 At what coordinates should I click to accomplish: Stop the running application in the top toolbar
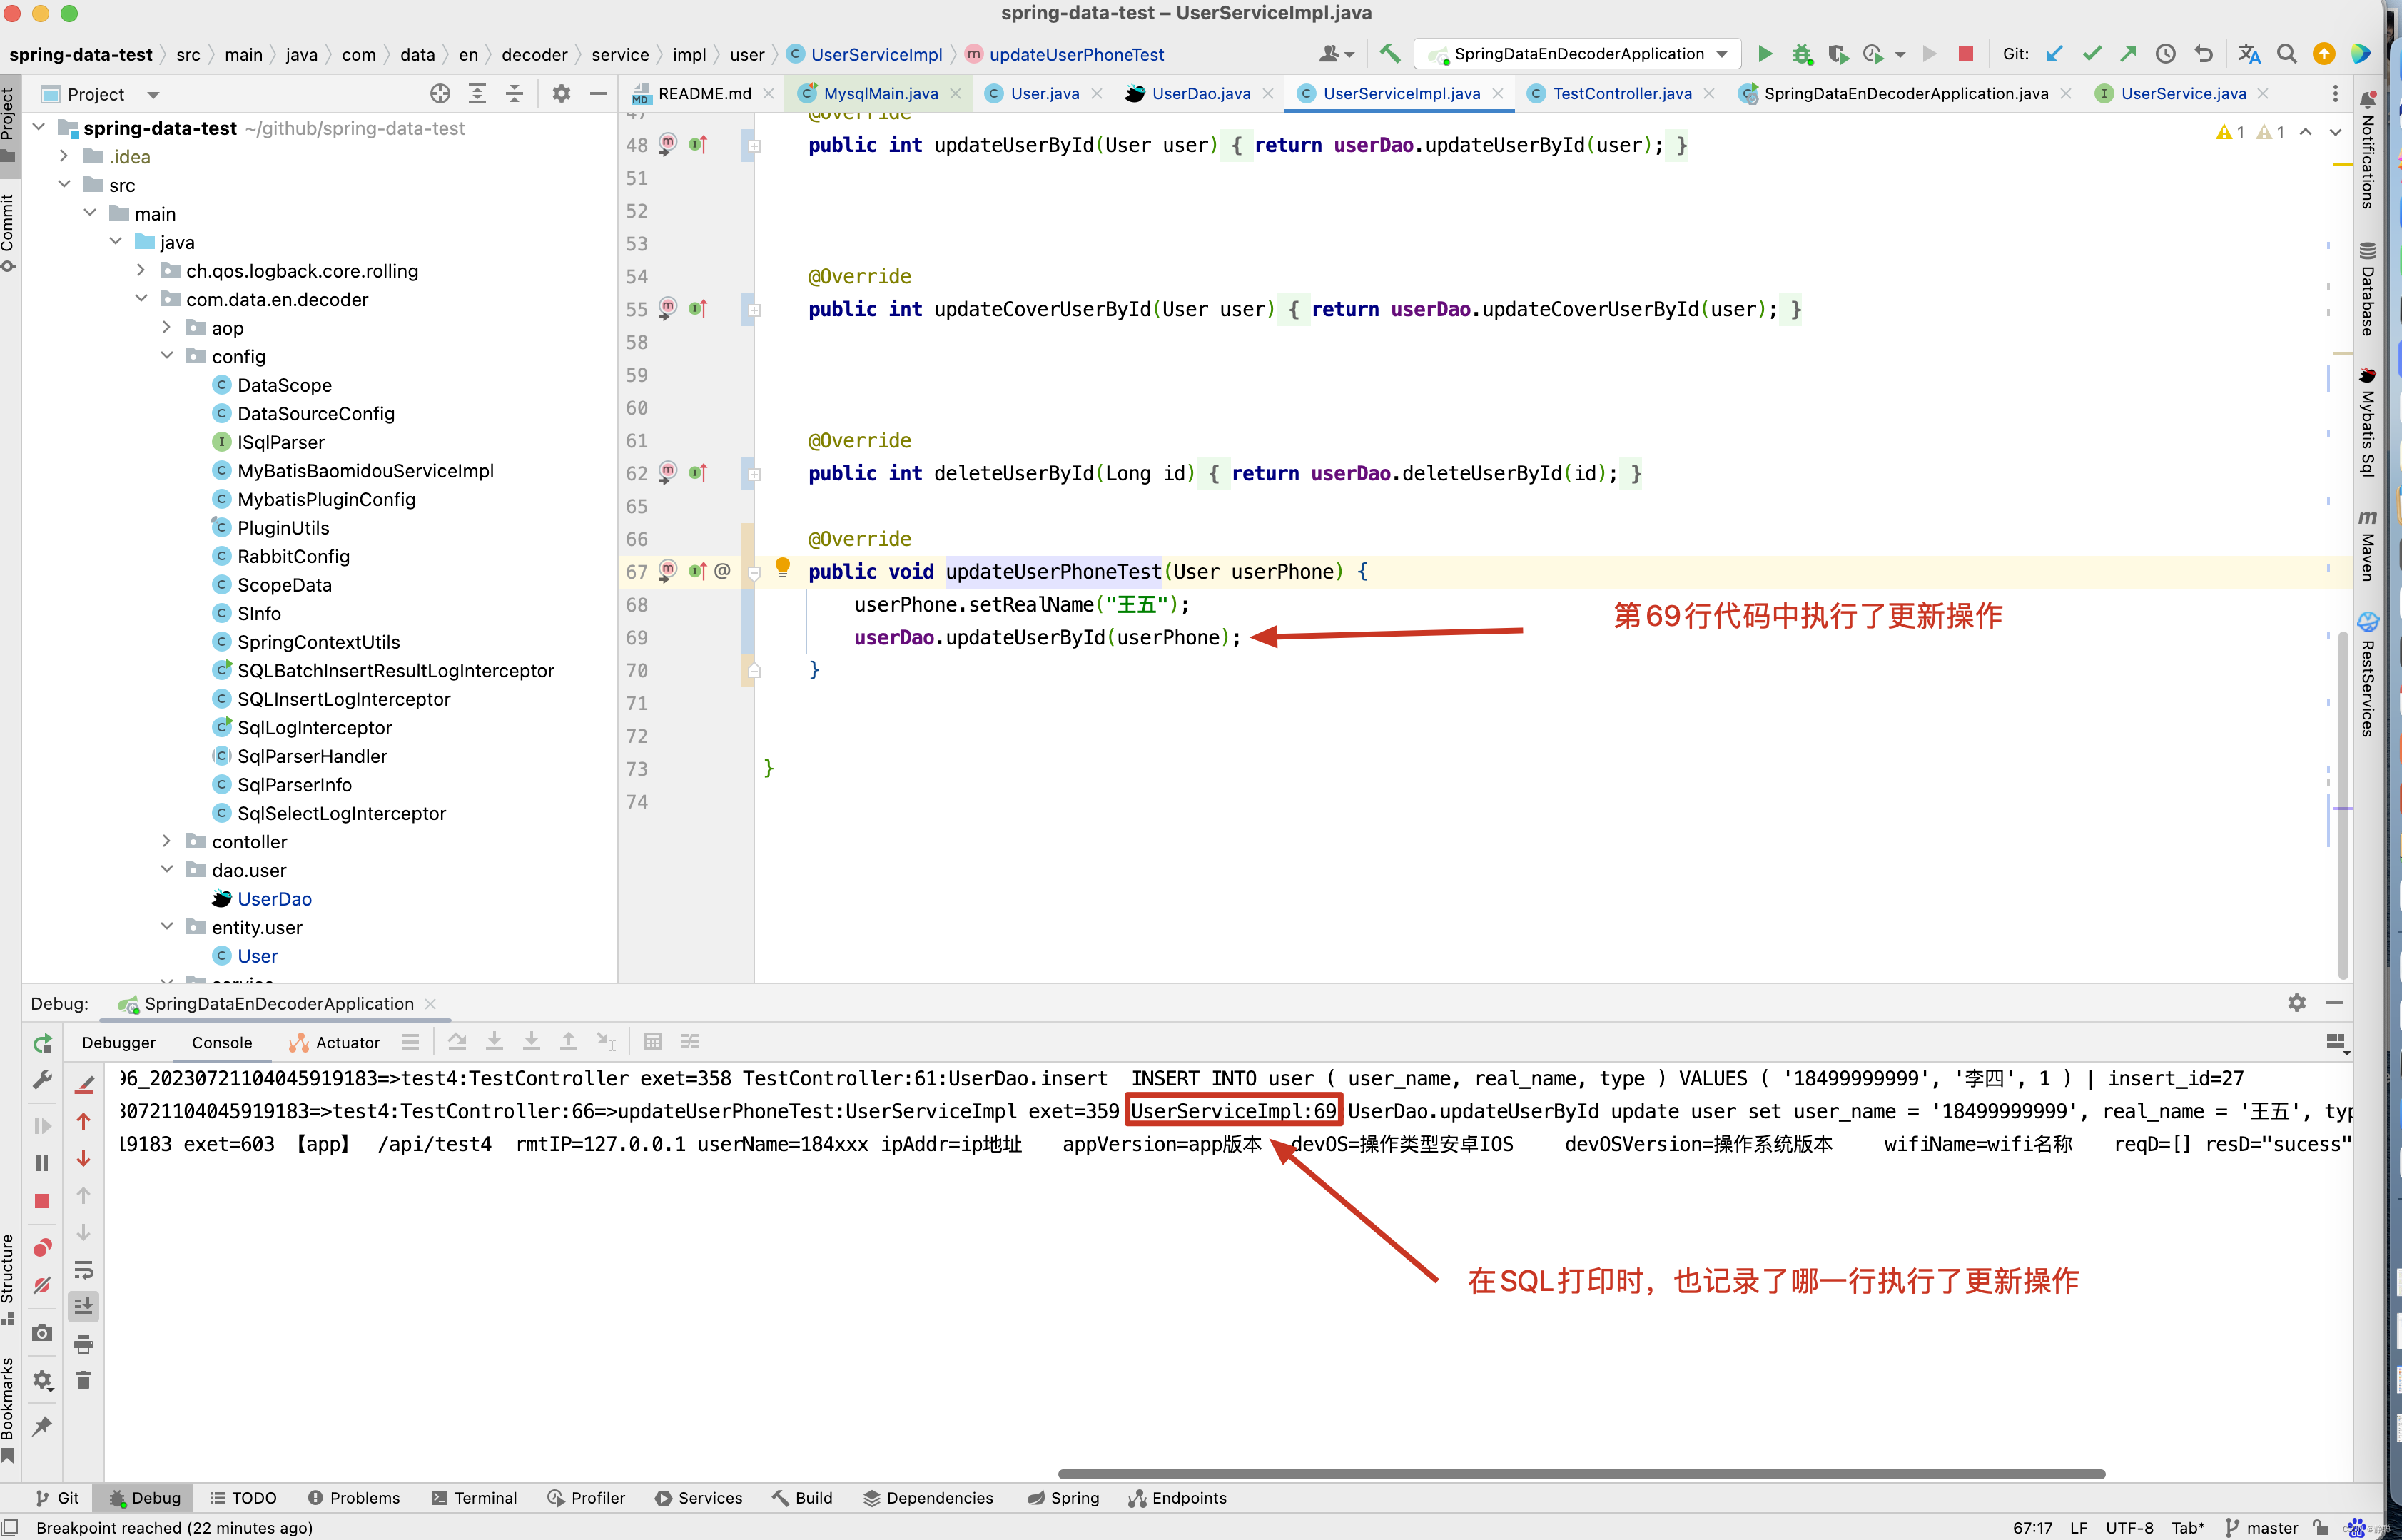[x=1965, y=54]
